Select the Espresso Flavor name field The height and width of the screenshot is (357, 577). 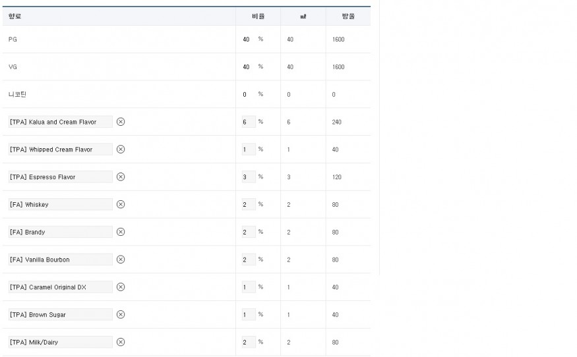[x=60, y=177]
